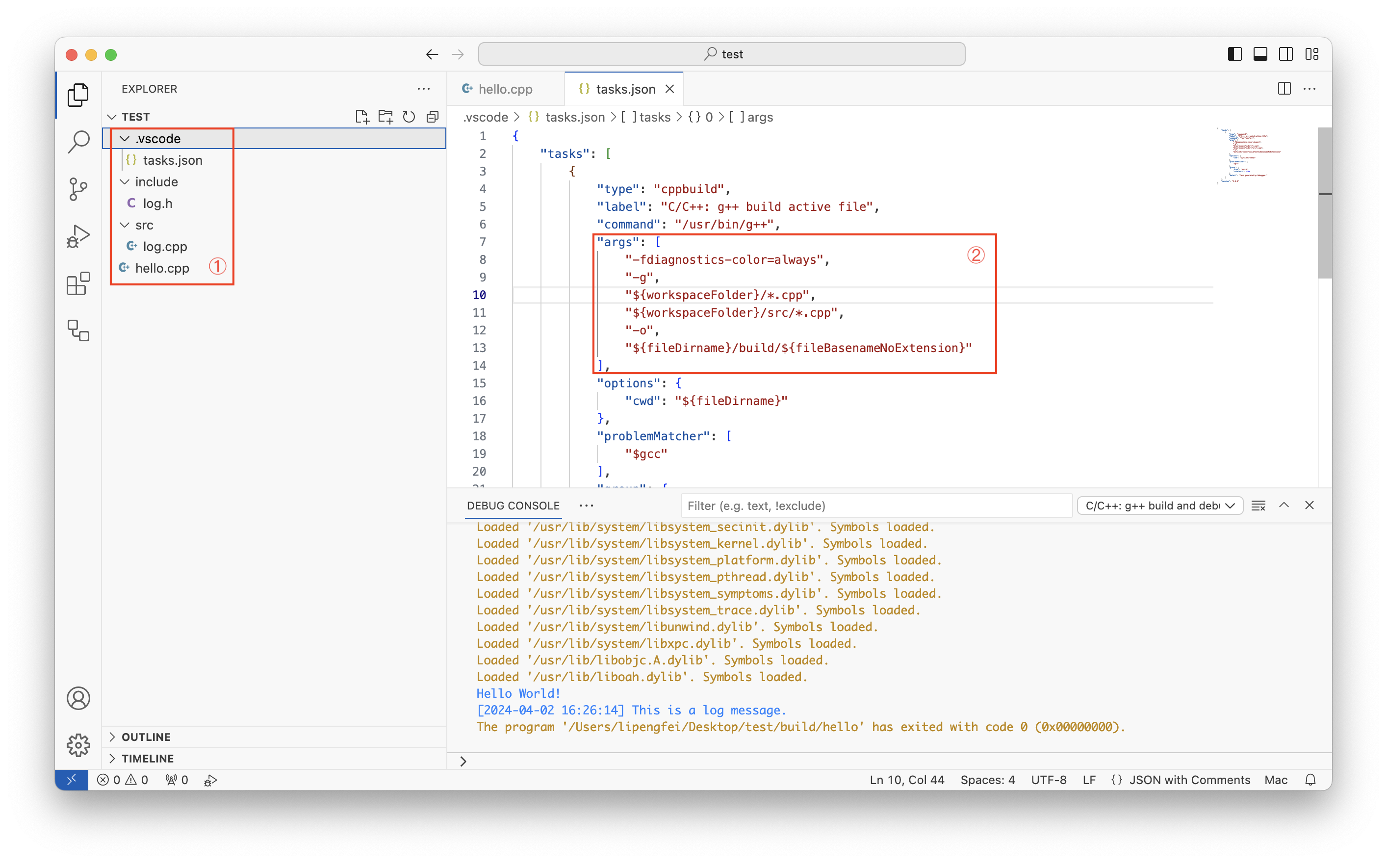1387x863 pixels.
Task: Refresh the Explorer file tree
Action: click(x=409, y=116)
